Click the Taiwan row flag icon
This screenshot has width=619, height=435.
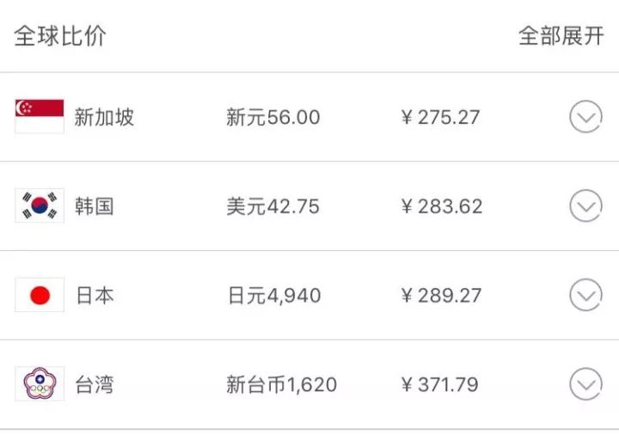(40, 384)
